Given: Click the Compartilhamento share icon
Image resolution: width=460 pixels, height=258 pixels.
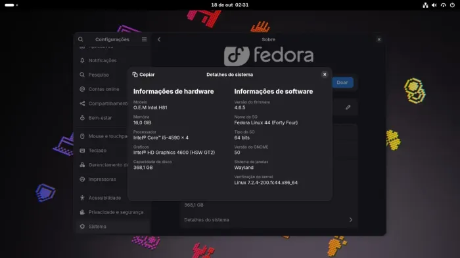Looking at the screenshot, I should click(x=82, y=103).
